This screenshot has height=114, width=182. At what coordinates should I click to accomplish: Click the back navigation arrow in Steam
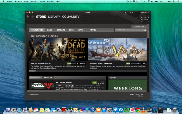pyautogui.click(x=28, y=17)
